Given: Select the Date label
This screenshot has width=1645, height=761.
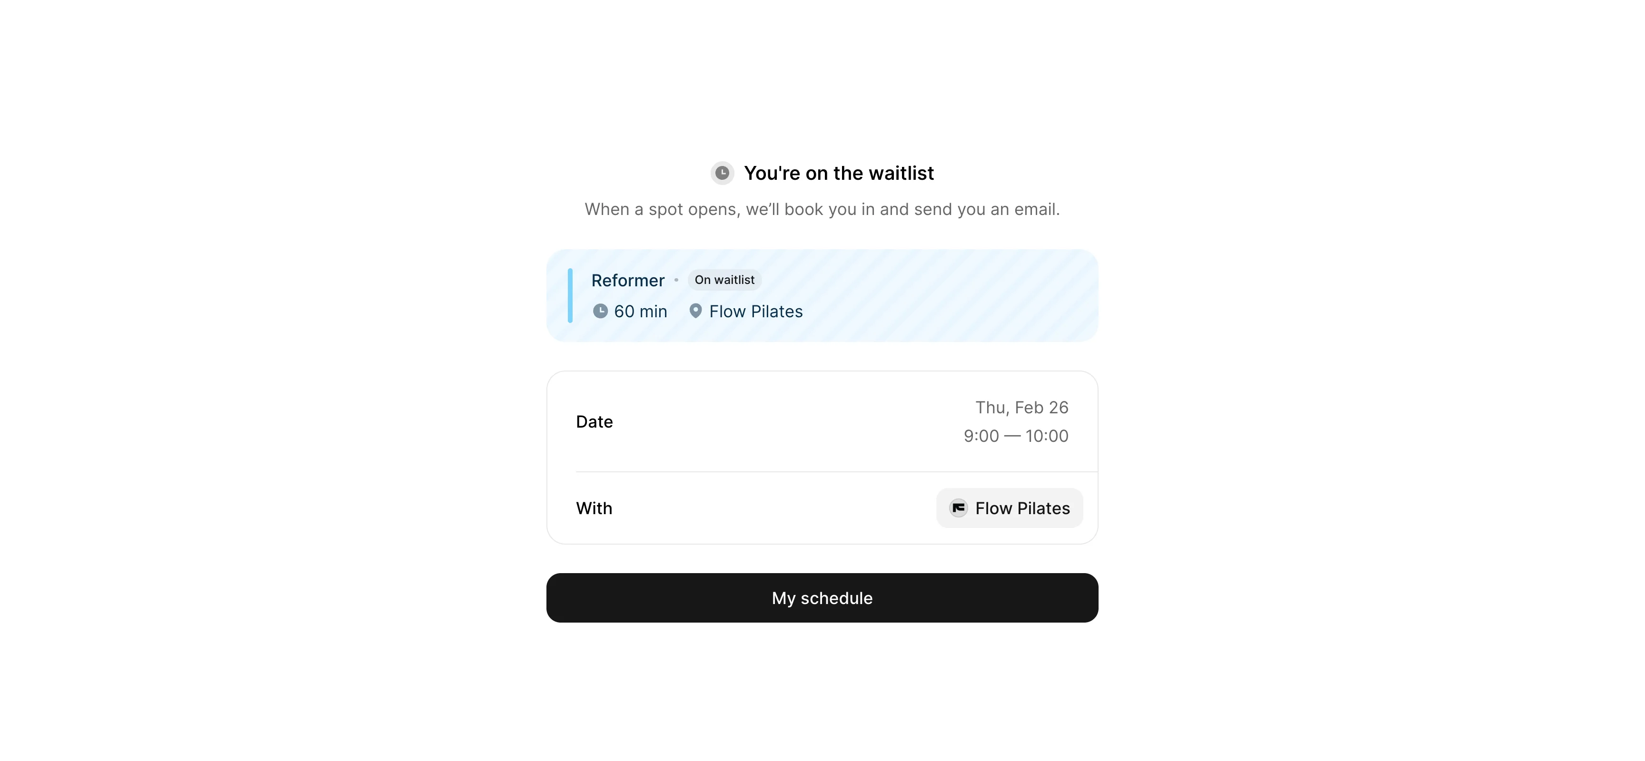Looking at the screenshot, I should click(594, 421).
